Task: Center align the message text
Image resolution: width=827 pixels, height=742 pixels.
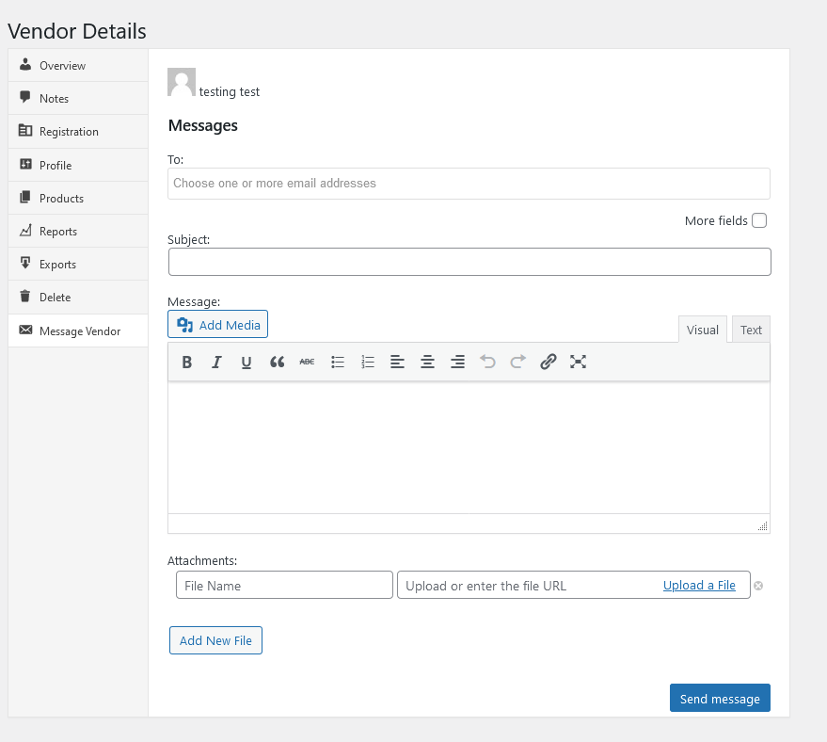Action: [x=427, y=362]
